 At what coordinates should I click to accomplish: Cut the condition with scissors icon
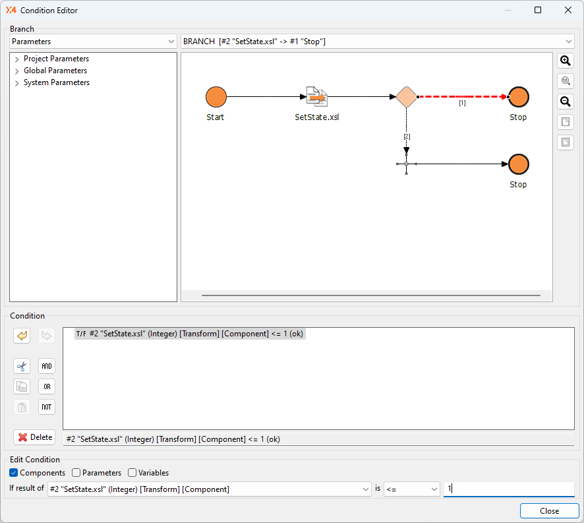[x=22, y=366]
